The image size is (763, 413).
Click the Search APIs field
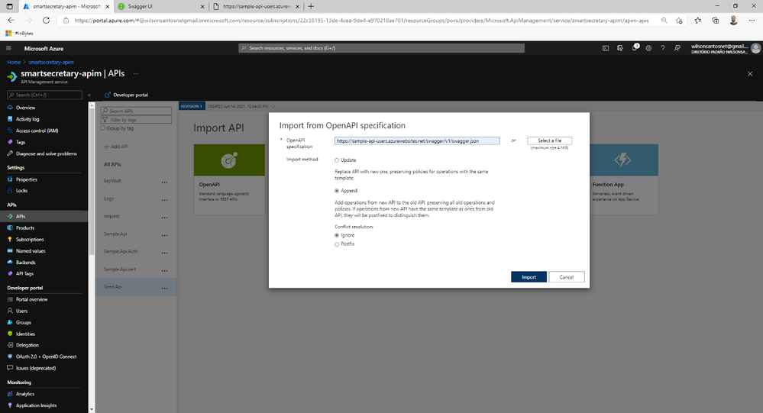[x=136, y=111]
